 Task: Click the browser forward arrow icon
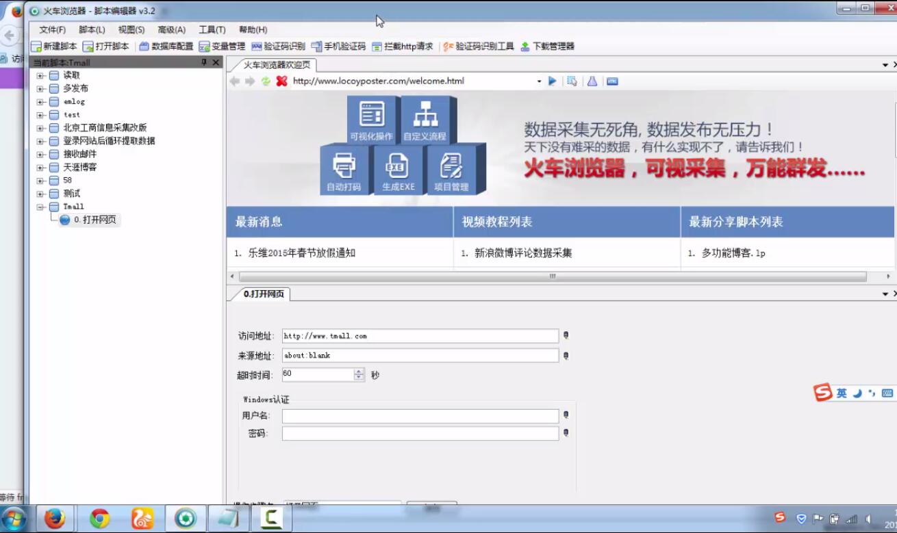click(x=250, y=81)
